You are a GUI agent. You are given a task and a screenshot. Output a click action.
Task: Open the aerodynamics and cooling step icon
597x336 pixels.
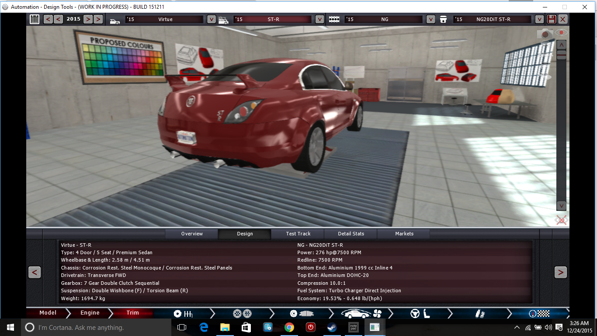(361, 314)
